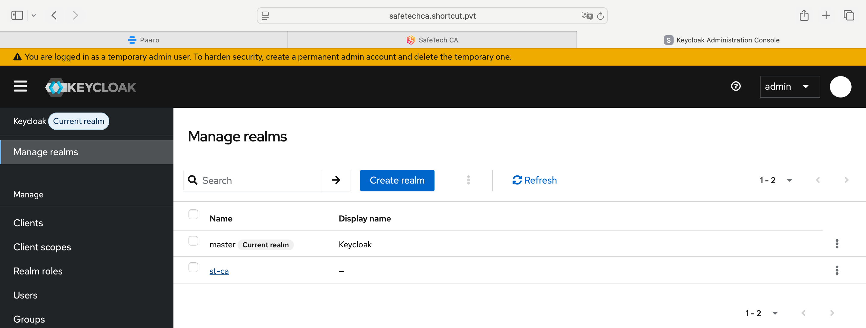Open the st-ca realm link

(219, 271)
